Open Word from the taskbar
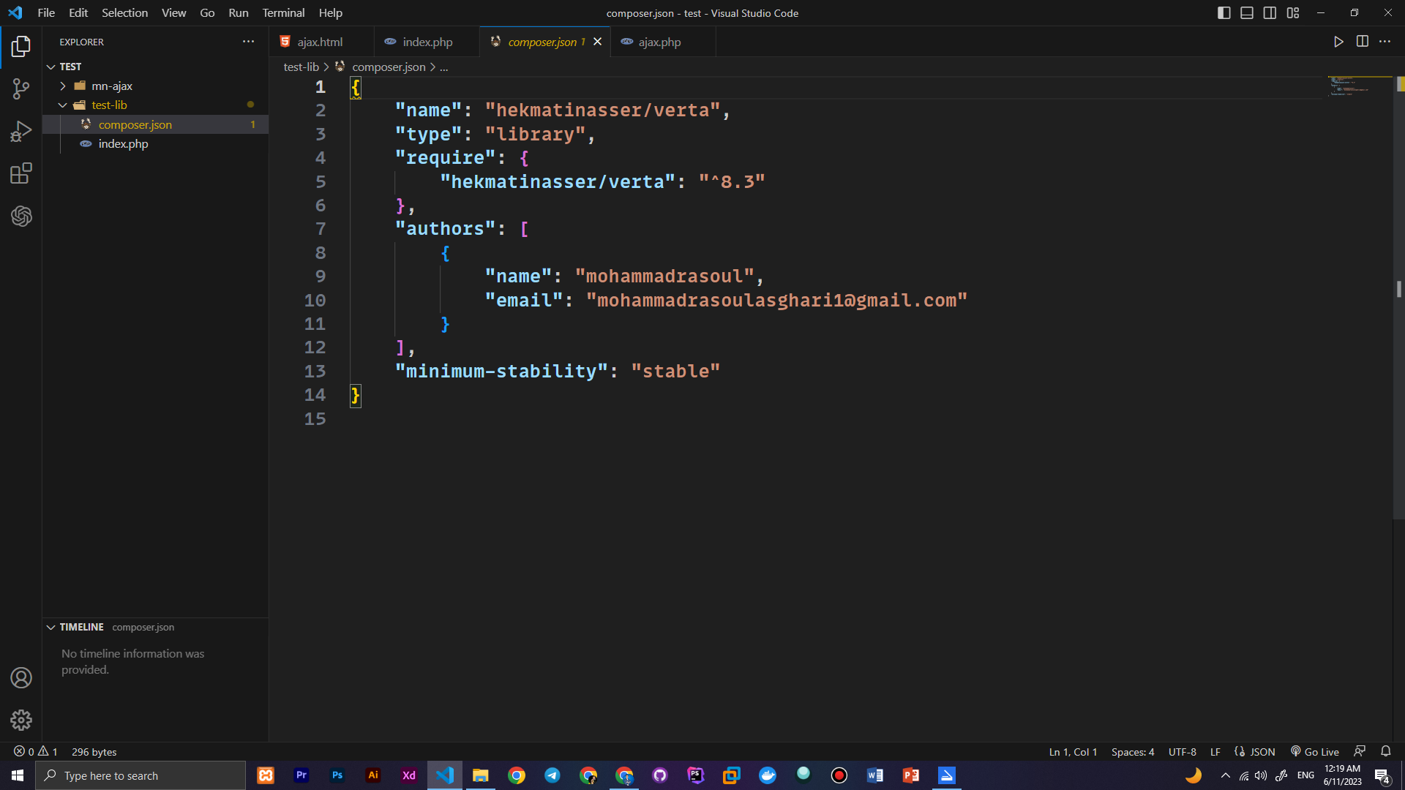Screen dimensions: 1405x790 point(875,775)
